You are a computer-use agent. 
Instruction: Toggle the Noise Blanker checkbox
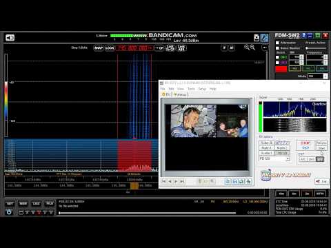pos(277,48)
